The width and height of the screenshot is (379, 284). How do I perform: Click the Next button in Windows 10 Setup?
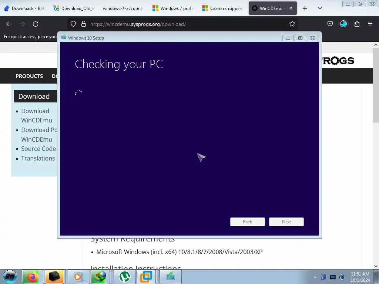click(286, 222)
